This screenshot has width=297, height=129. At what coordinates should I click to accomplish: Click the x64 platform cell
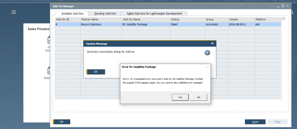coord(268,24)
